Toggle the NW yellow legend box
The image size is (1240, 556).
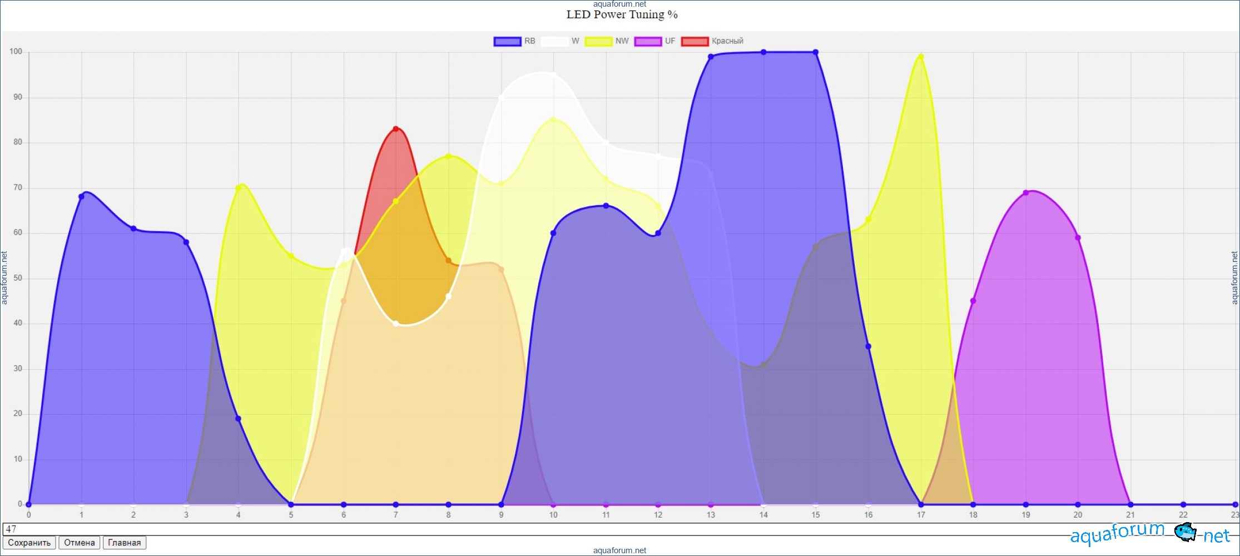coord(598,41)
